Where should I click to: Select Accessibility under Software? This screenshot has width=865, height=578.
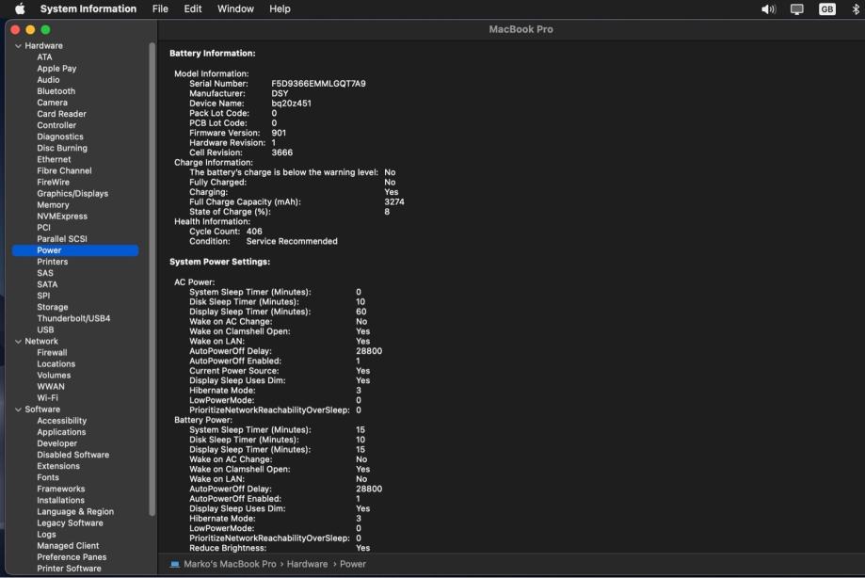(x=62, y=421)
